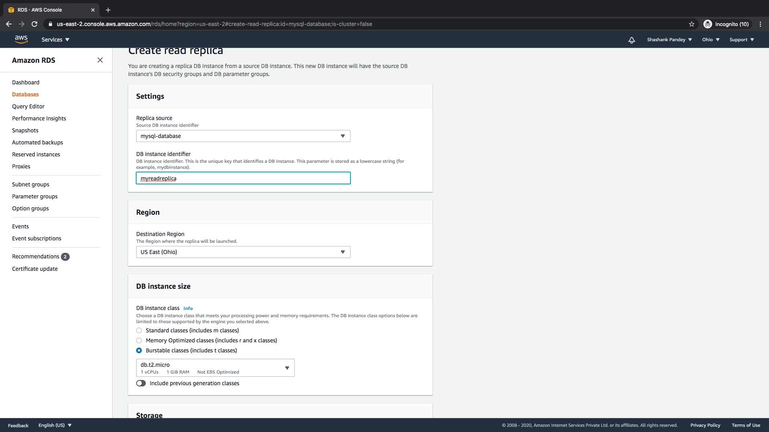Open the notifications bell icon
The width and height of the screenshot is (769, 432).
[x=632, y=40]
